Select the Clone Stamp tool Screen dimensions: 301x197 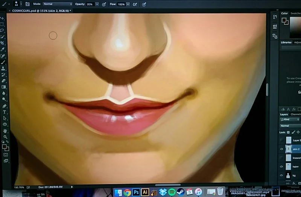pyautogui.click(x=3, y=68)
